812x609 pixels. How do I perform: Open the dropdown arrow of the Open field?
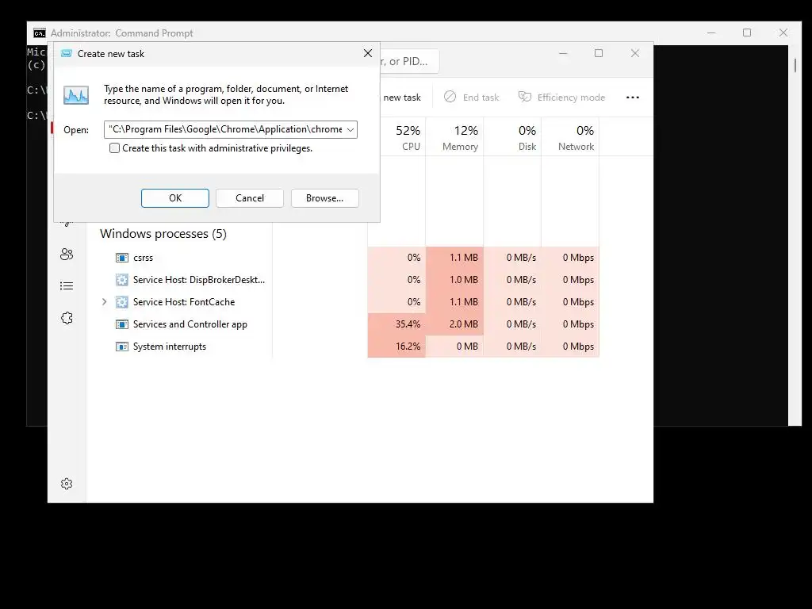[x=350, y=129]
